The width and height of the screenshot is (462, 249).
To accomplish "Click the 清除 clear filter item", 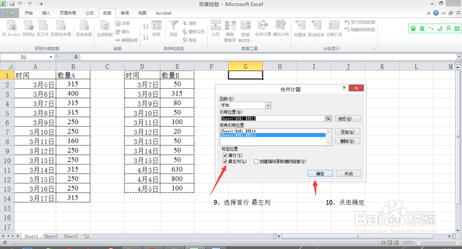I will coord(189,23).
